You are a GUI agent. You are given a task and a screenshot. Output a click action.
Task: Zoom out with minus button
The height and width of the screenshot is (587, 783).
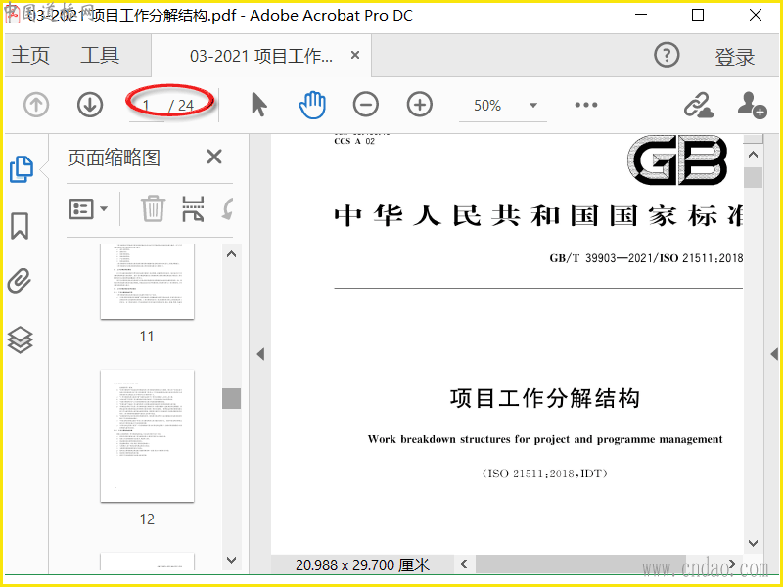(365, 105)
